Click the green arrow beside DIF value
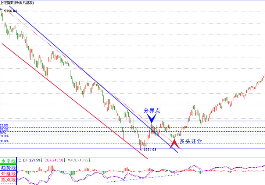This screenshot has height=185, width=265. click(41, 160)
